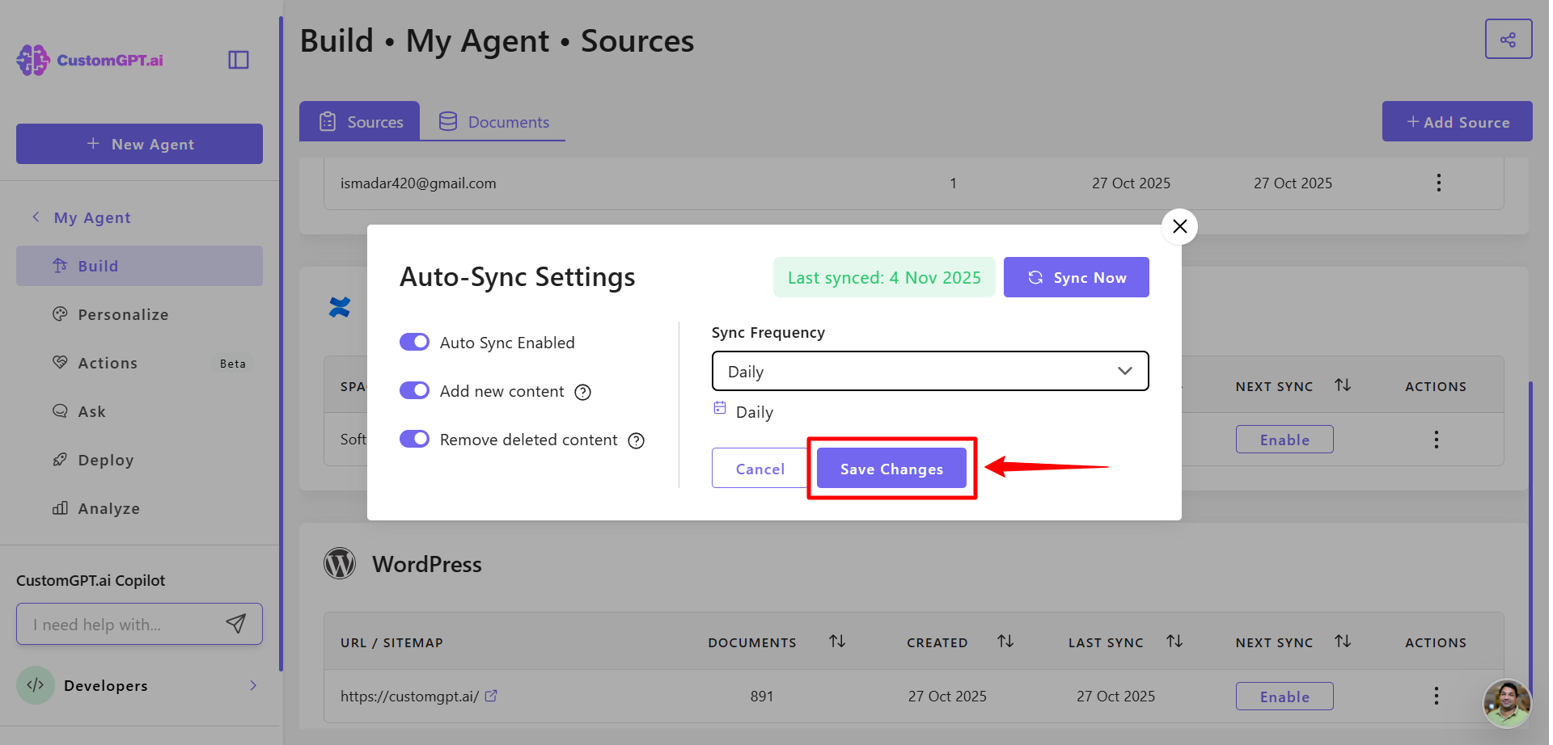Click the WordPress logo icon
This screenshot has height=745, width=1553.
340,563
